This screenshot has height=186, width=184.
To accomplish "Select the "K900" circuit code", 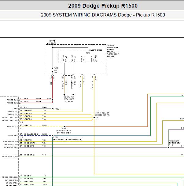I will tap(45, 134).
